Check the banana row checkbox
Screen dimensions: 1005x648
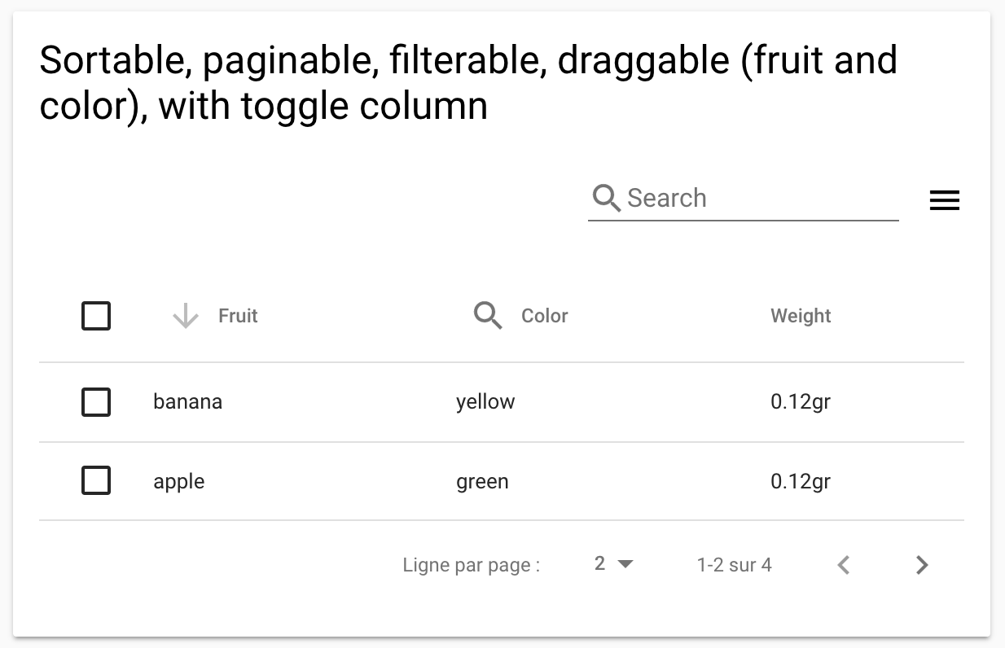[x=96, y=402]
